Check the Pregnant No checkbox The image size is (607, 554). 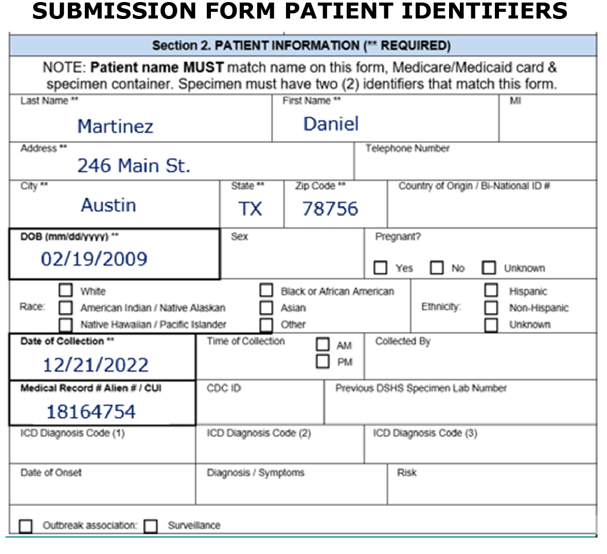click(x=437, y=267)
